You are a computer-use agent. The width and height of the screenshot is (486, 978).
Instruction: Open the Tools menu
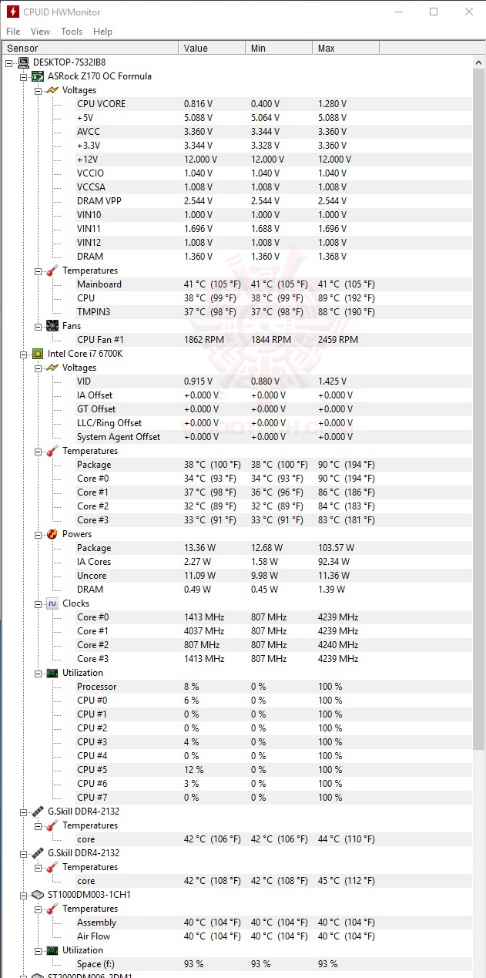point(72,32)
